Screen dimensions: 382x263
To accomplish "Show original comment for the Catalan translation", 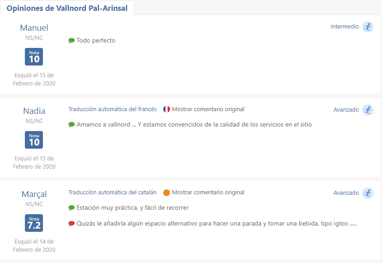I will point(208,193).
